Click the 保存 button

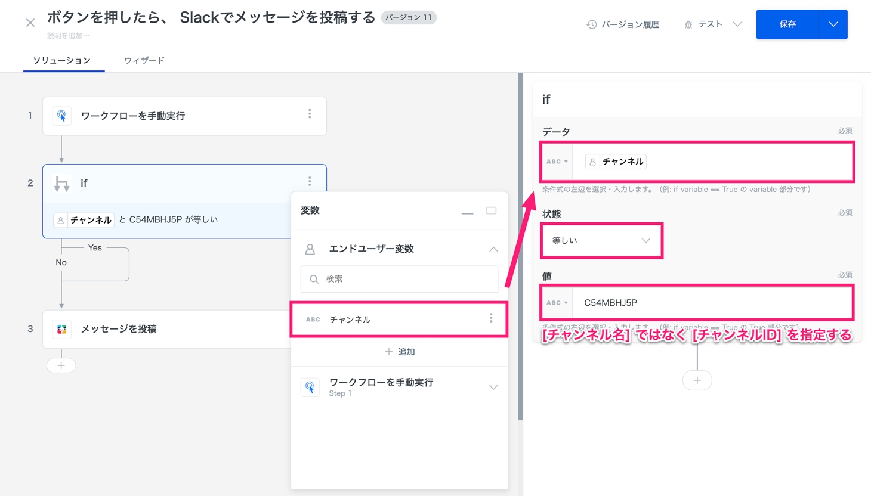(787, 24)
